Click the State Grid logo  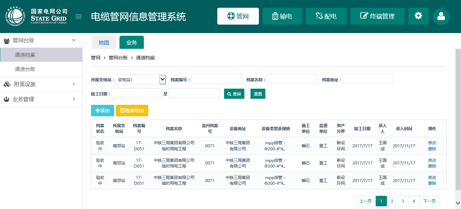coord(36,17)
